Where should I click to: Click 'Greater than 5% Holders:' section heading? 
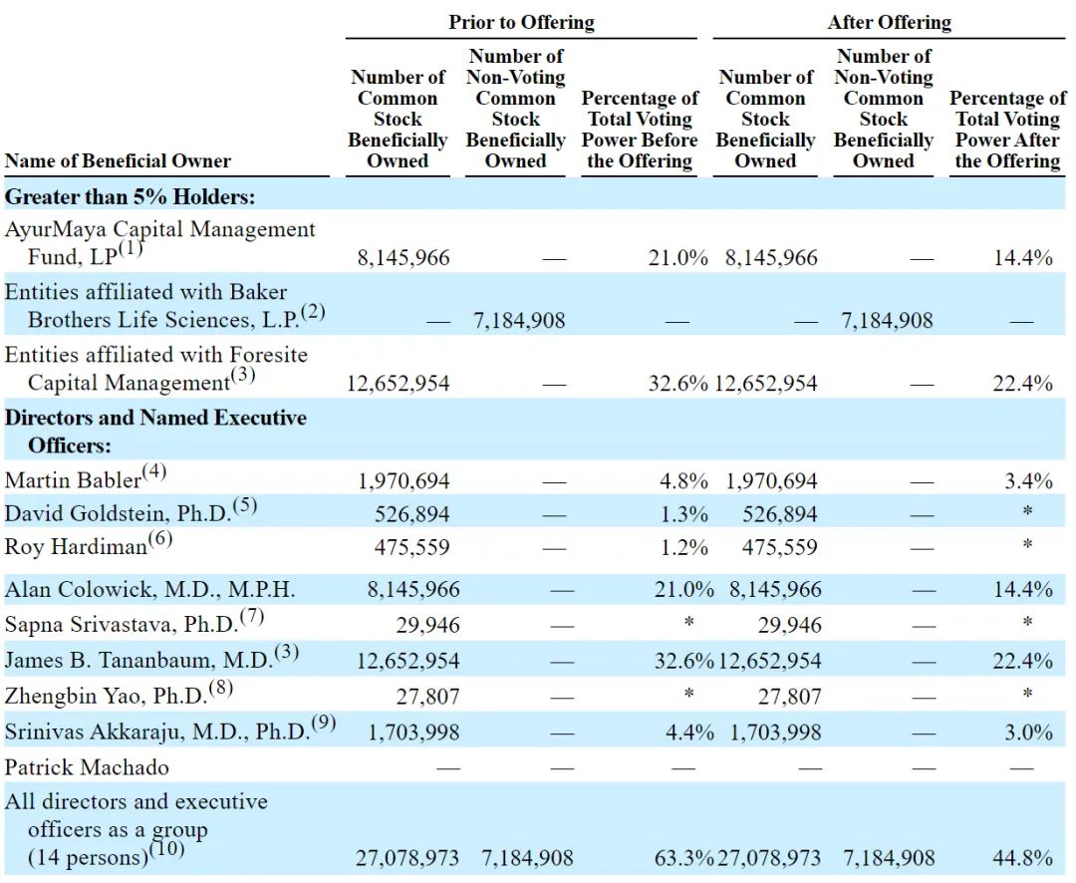click(x=130, y=197)
